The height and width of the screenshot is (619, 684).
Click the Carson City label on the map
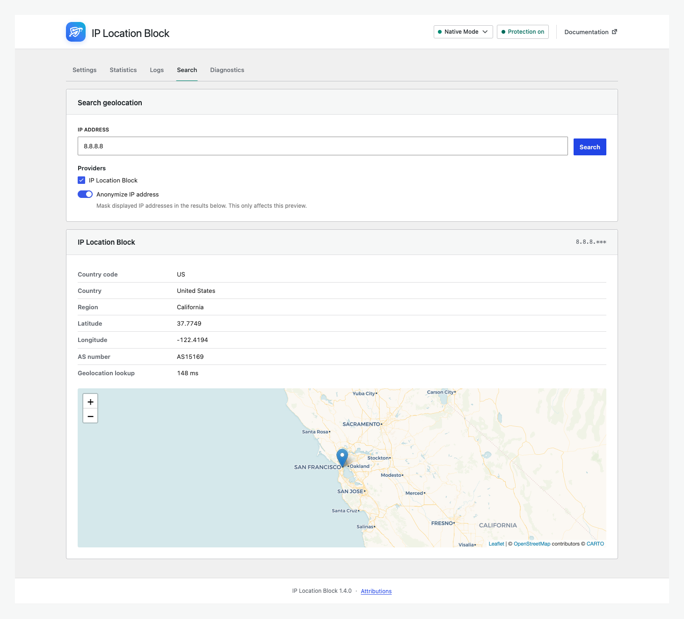(440, 392)
